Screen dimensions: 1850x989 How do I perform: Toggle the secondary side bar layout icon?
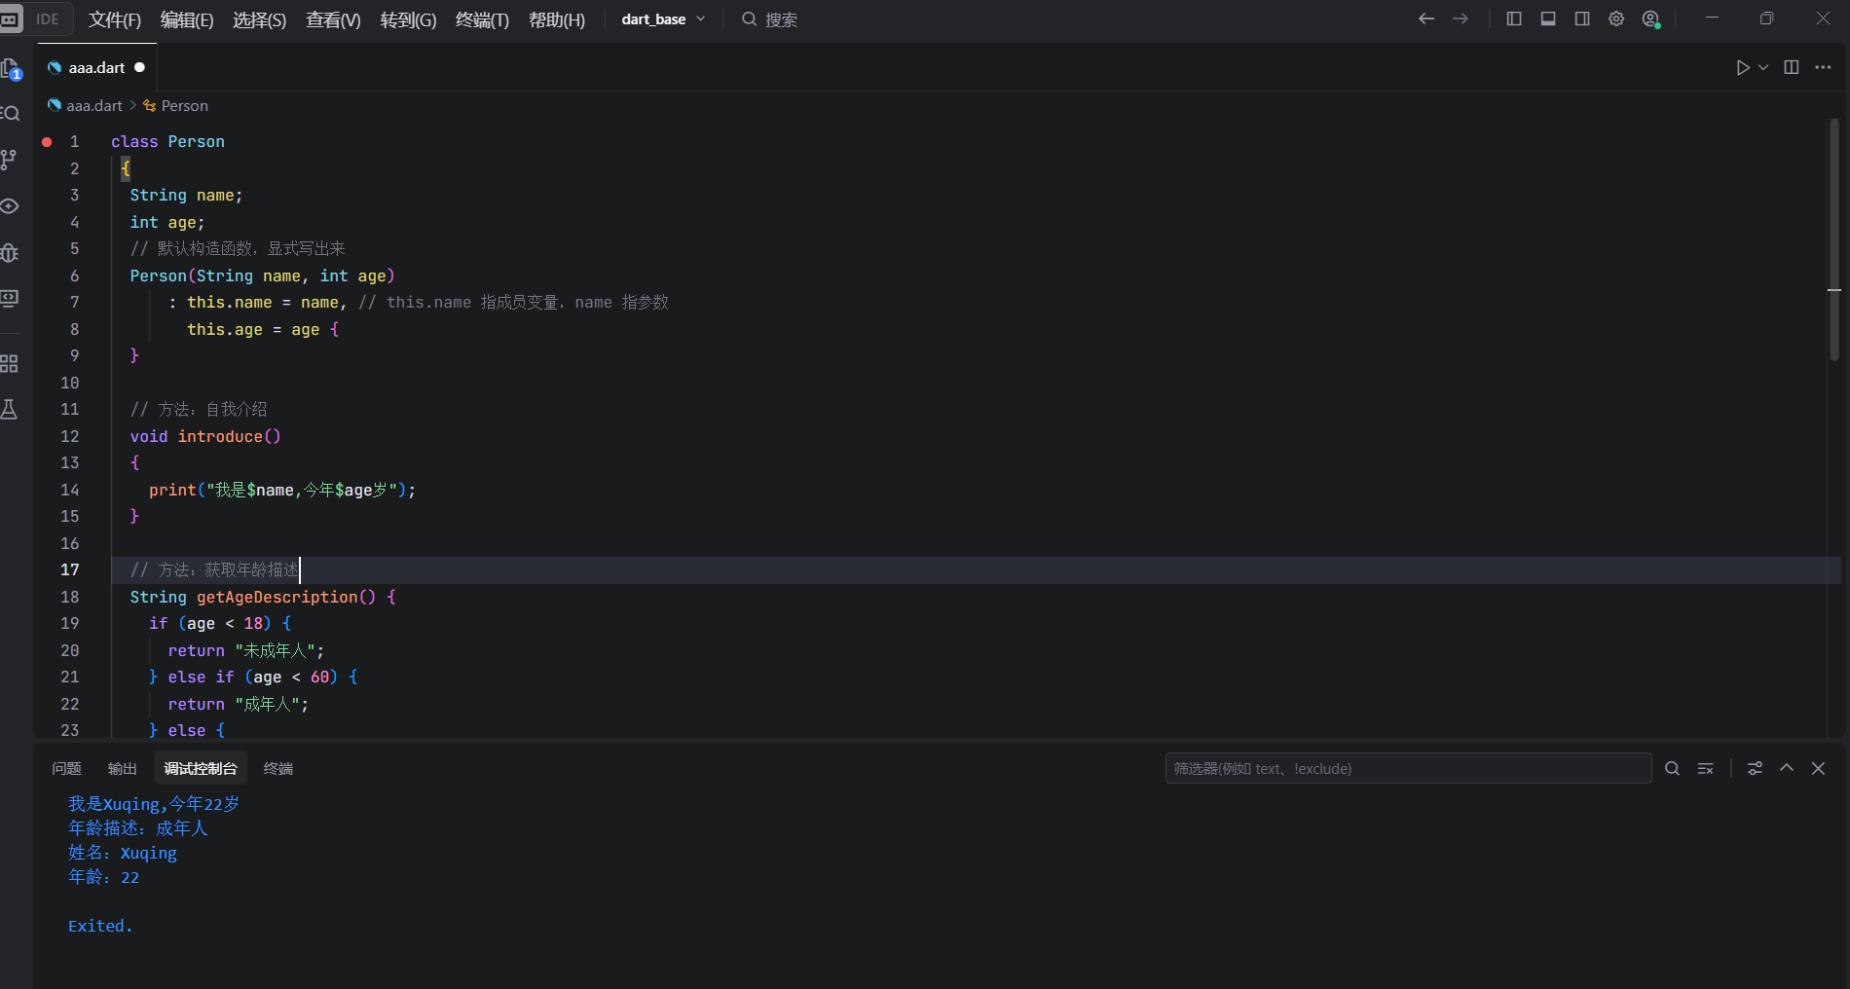pyautogui.click(x=1582, y=18)
